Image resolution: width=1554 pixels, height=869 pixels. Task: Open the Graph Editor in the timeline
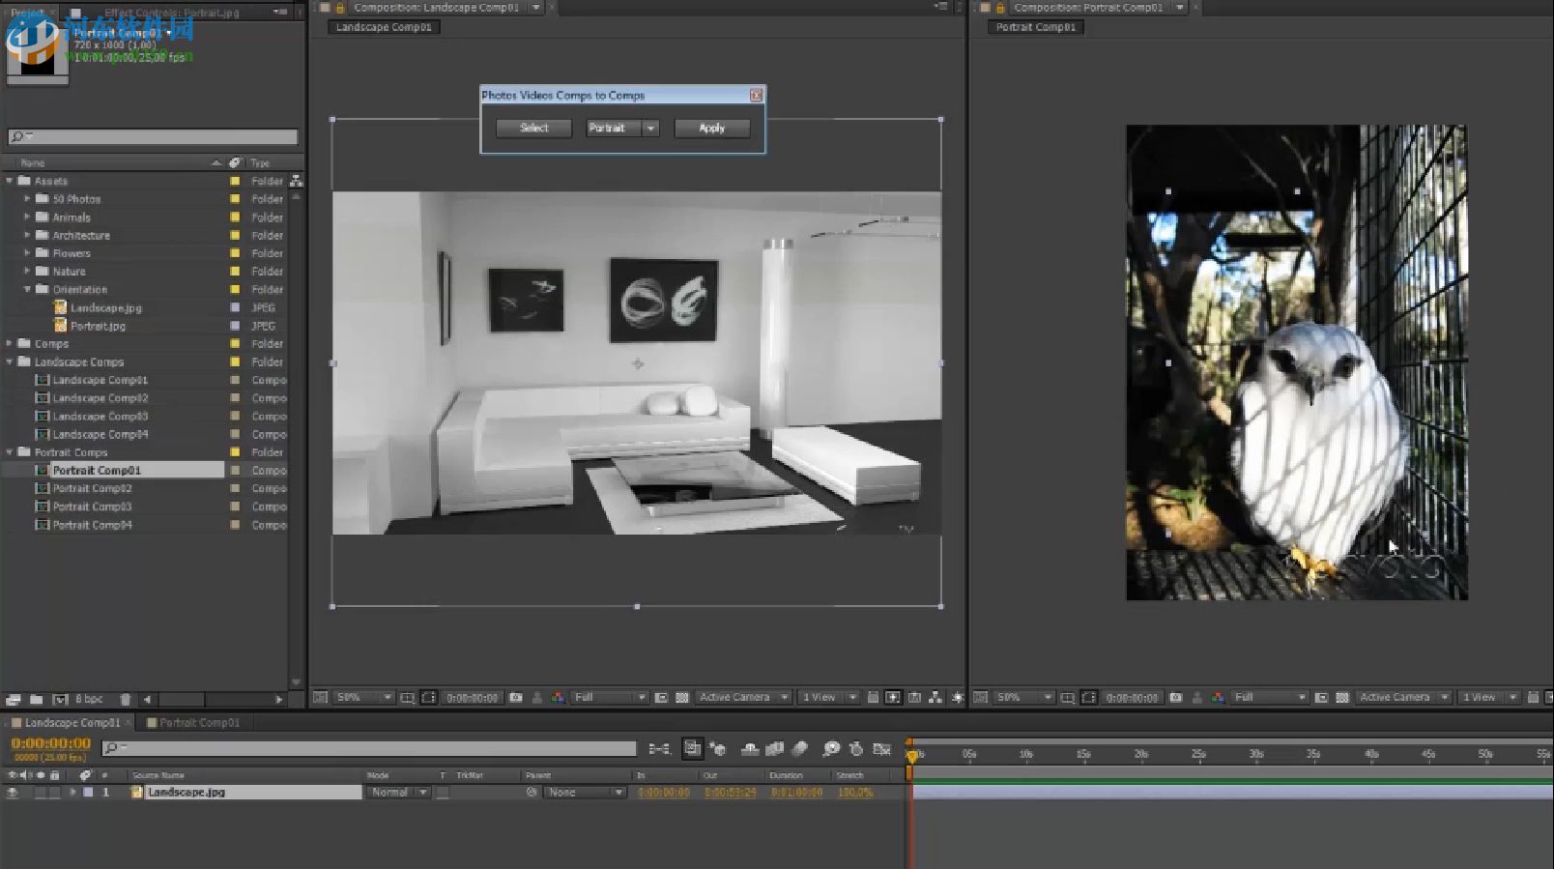[x=881, y=749]
